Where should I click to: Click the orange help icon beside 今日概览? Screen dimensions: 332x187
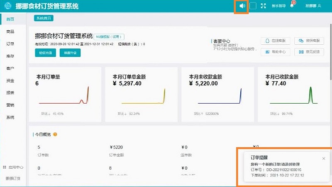(55, 134)
